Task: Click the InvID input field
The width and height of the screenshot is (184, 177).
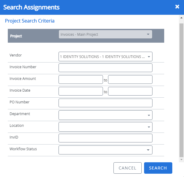Action: click(x=105, y=138)
